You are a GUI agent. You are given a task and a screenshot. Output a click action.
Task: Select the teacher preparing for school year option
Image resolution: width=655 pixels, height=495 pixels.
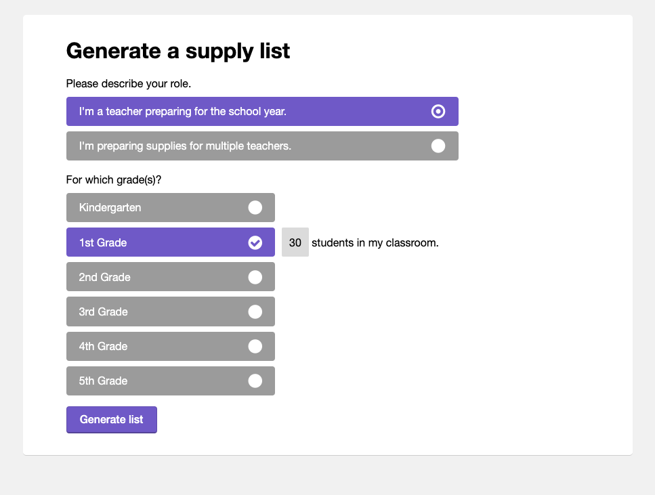tap(262, 112)
